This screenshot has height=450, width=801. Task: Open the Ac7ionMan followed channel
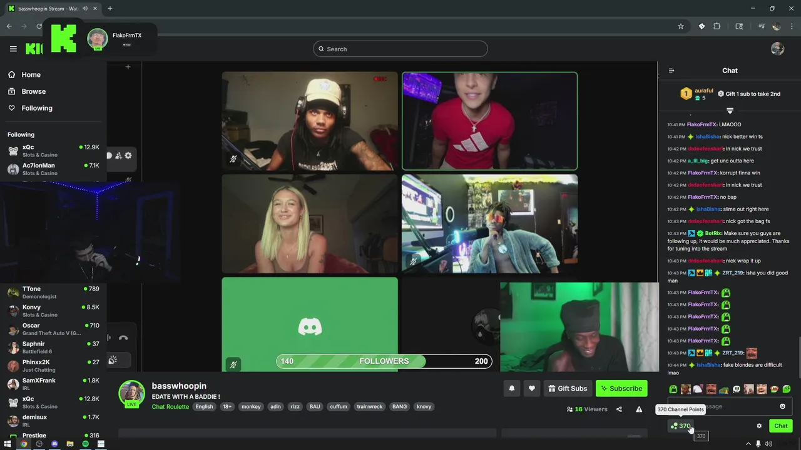[53, 169]
